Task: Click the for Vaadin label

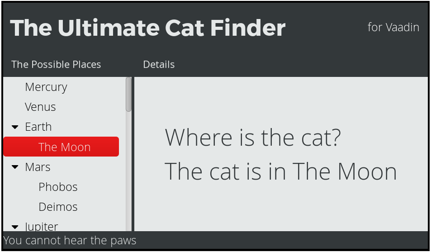Action: click(393, 27)
